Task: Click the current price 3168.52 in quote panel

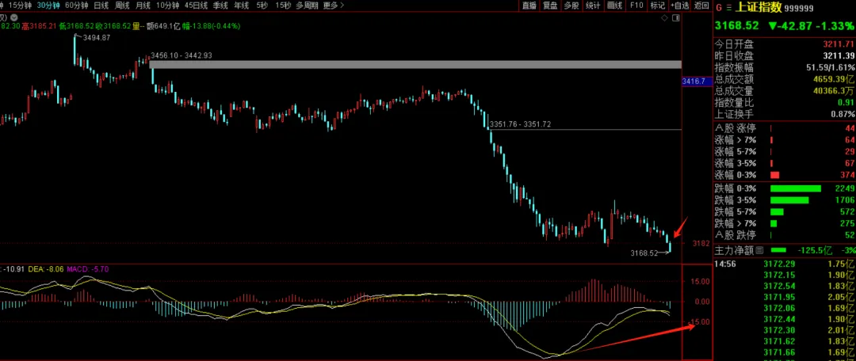Action: (x=737, y=25)
